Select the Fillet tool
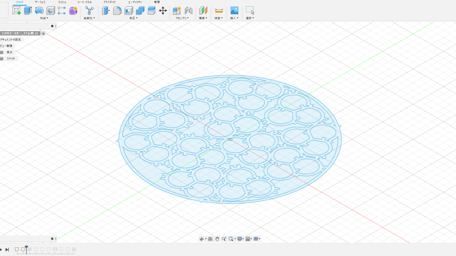 pos(117,11)
